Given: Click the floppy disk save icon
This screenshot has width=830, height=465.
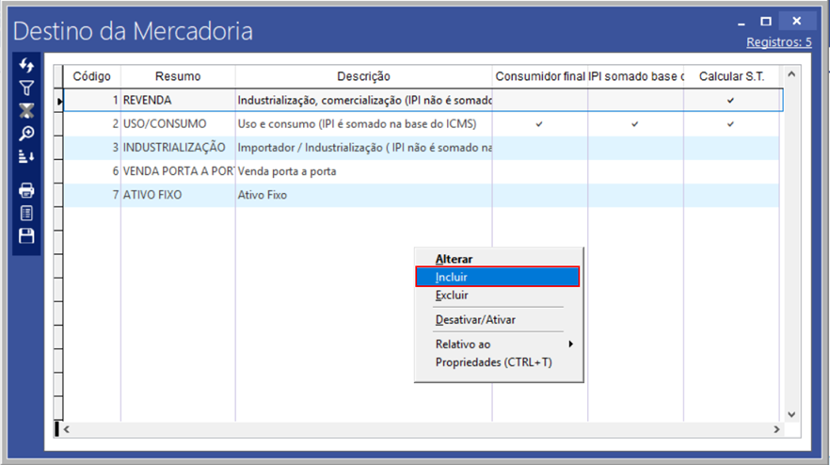Looking at the screenshot, I should [x=26, y=236].
